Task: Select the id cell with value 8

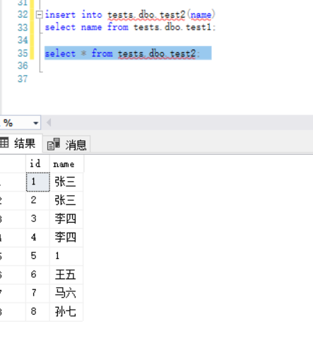Action: pos(37,312)
